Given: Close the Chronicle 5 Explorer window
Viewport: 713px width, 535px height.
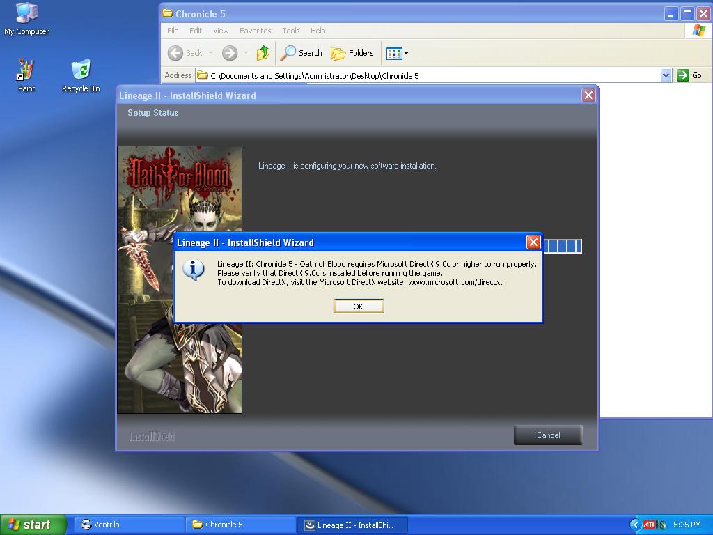Looking at the screenshot, I should (x=704, y=14).
